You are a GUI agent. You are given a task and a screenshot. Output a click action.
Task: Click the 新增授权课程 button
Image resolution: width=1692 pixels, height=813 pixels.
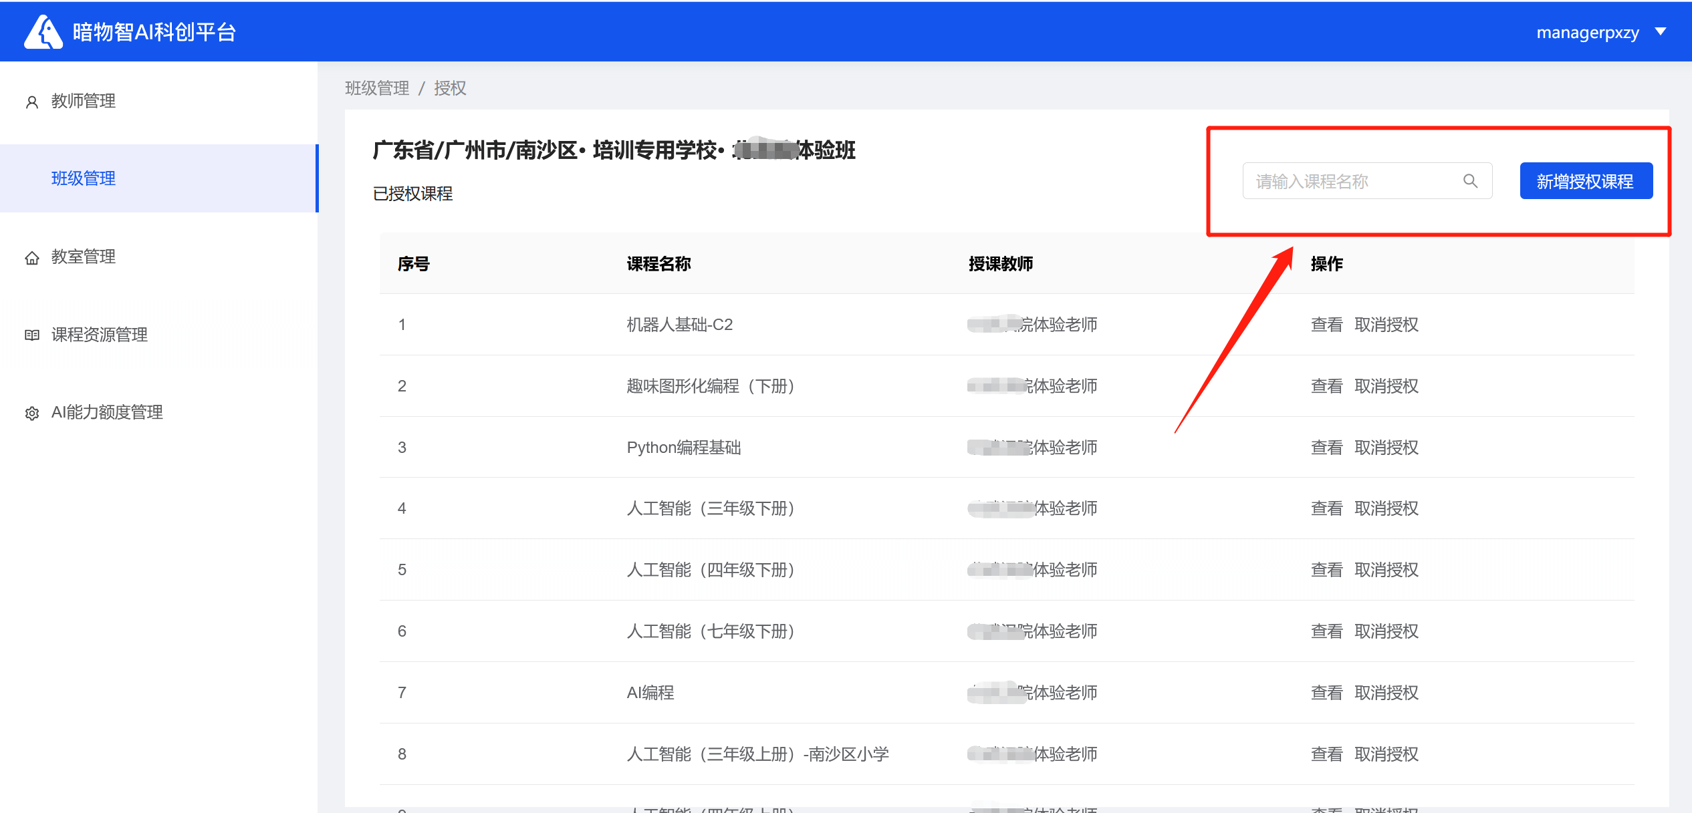1586,181
